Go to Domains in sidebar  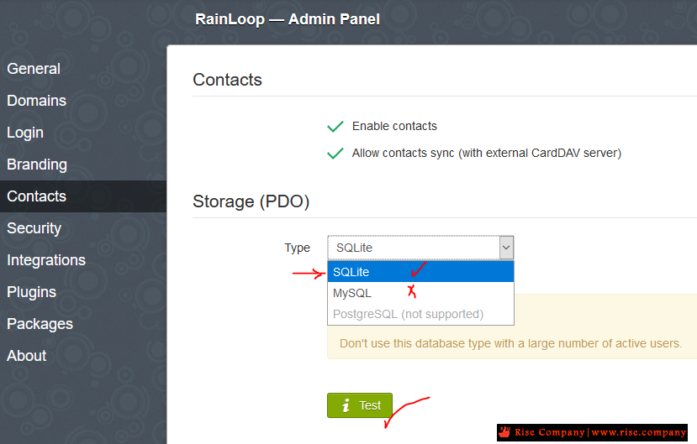coord(36,101)
